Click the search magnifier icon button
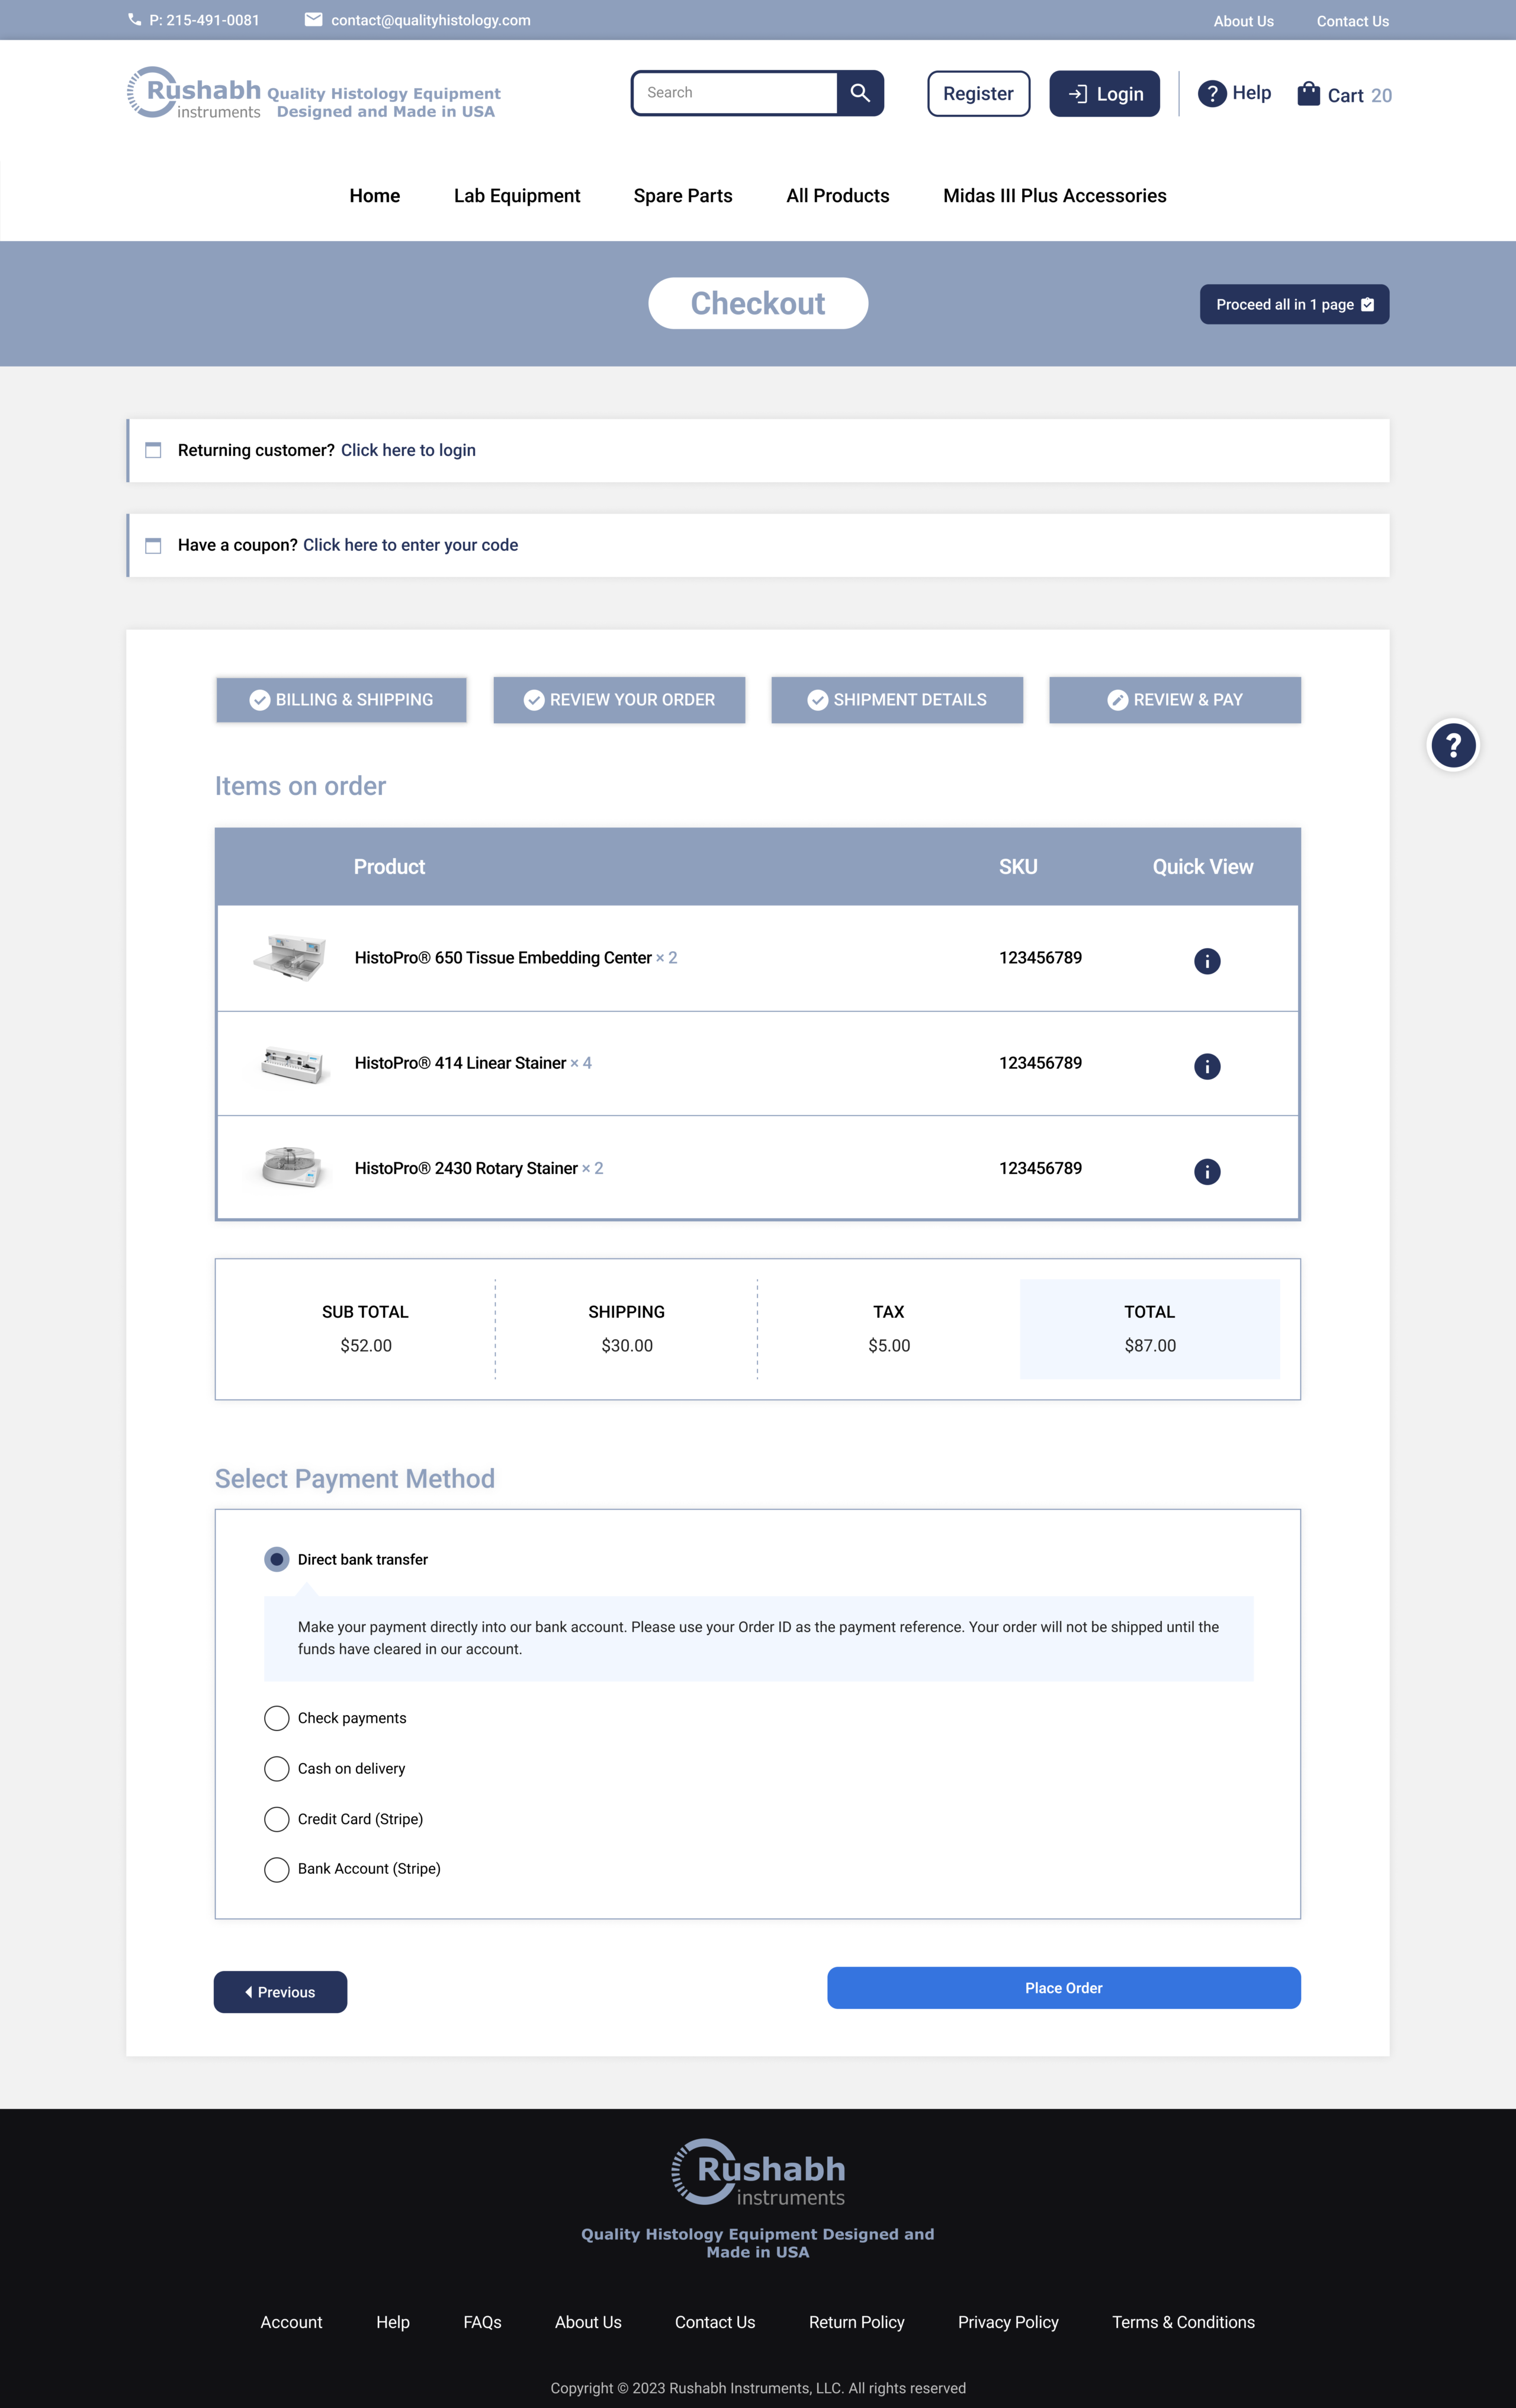 point(860,93)
